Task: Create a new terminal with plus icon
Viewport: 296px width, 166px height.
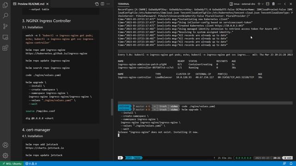Action: tap(259, 4)
